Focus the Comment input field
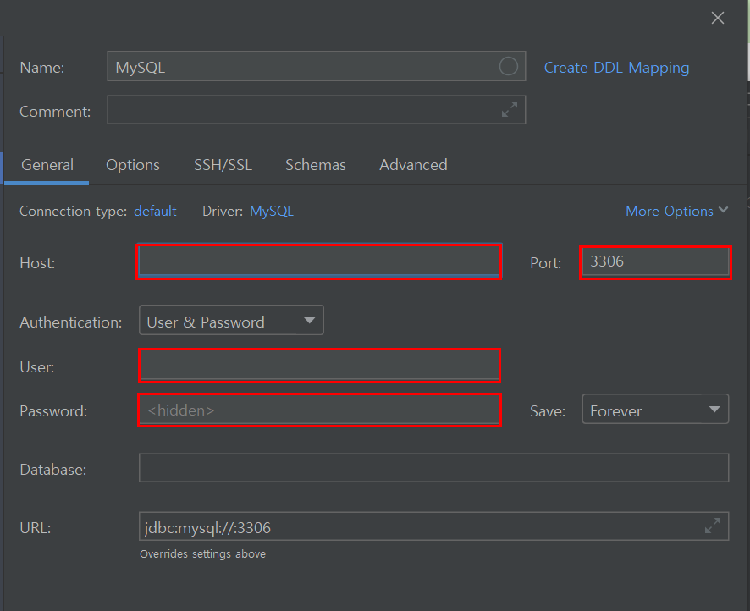 point(316,109)
